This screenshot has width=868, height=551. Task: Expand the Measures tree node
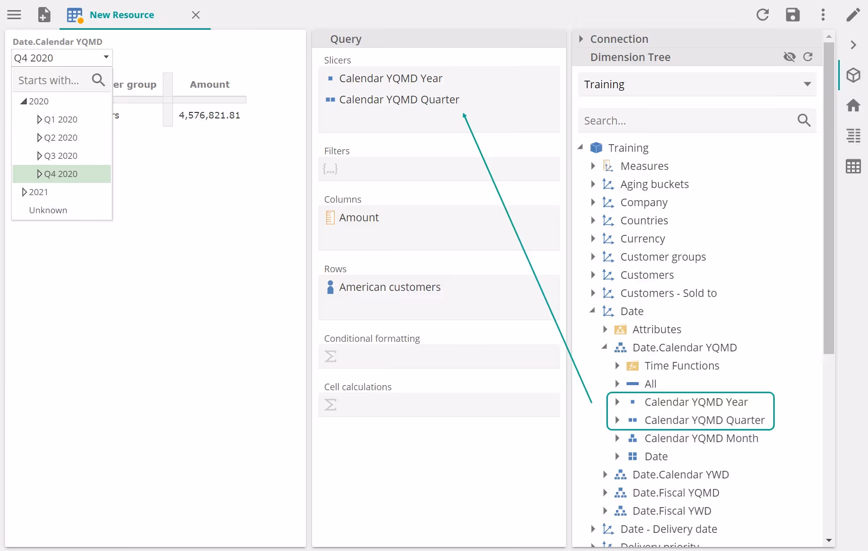click(593, 166)
